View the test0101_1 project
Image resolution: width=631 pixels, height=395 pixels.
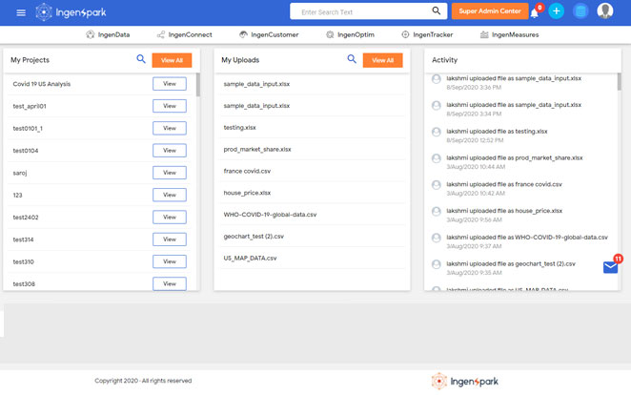170,128
